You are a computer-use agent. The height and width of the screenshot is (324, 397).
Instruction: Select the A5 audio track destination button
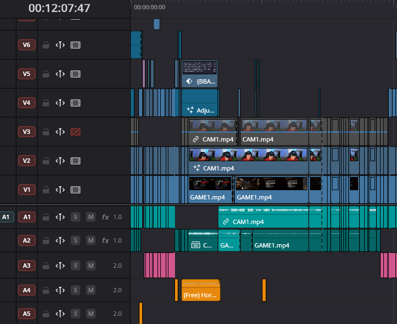[27, 314]
